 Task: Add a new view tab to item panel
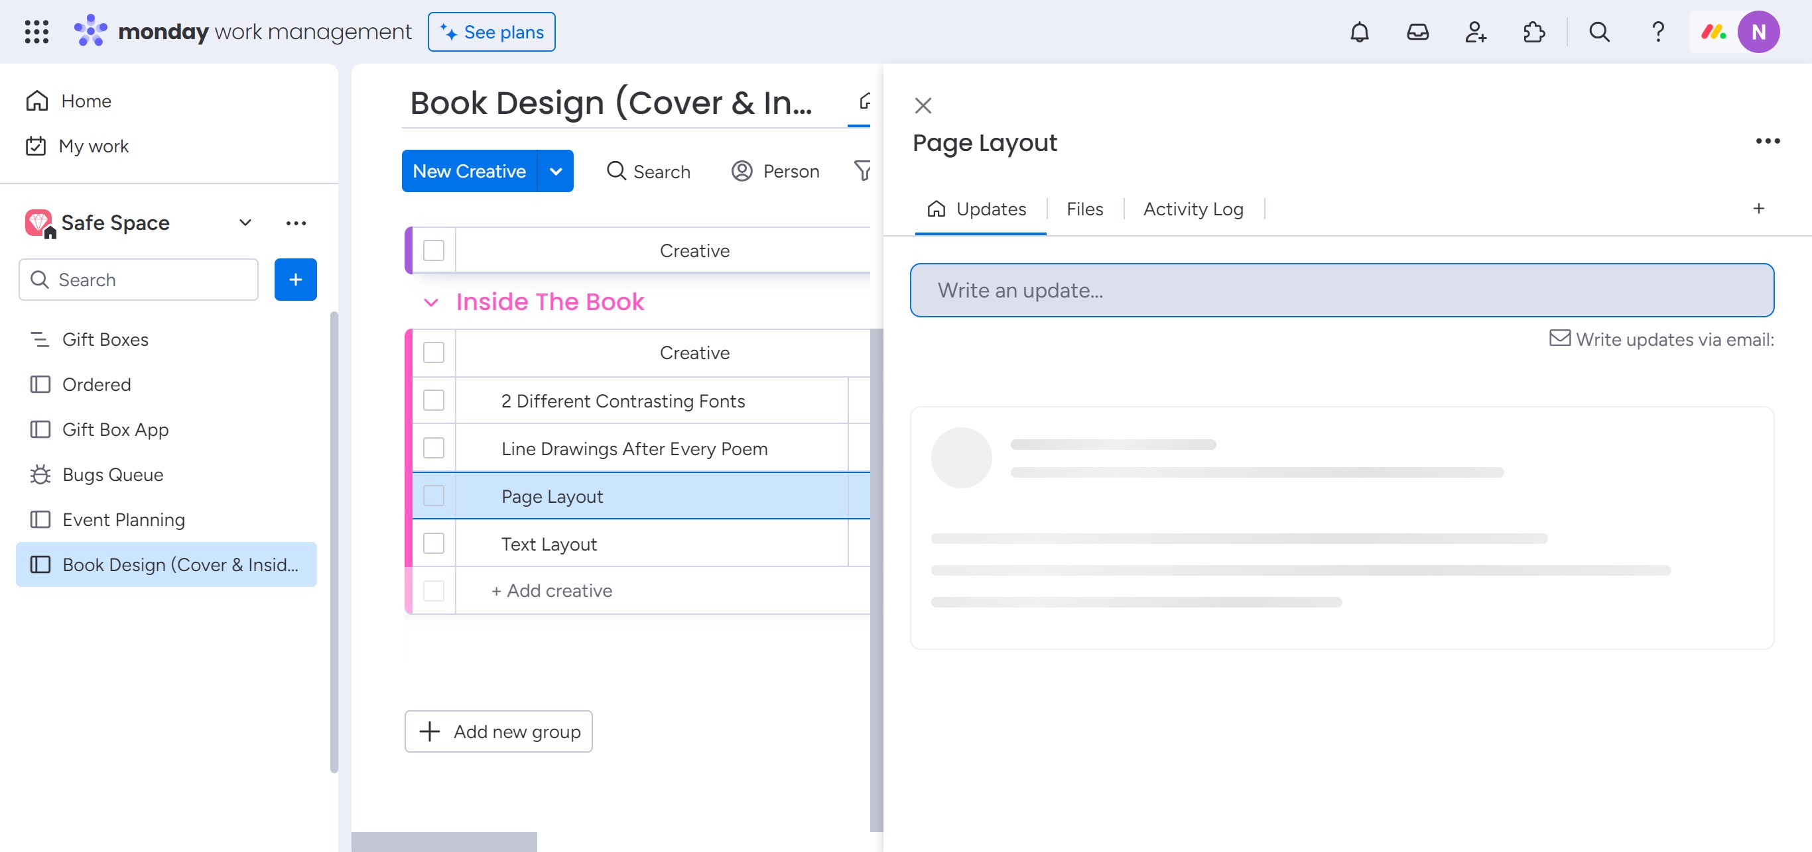tap(1758, 209)
